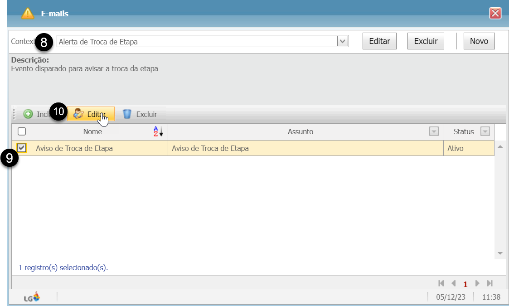Click the Incluir green plus icon

[x=28, y=114]
